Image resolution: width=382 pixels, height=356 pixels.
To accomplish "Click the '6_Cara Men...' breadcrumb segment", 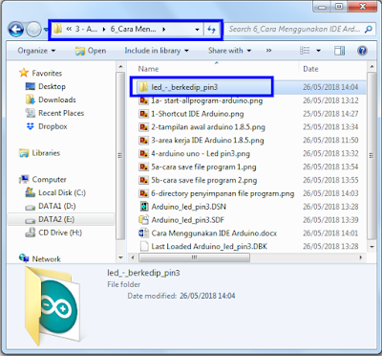I will (x=133, y=29).
